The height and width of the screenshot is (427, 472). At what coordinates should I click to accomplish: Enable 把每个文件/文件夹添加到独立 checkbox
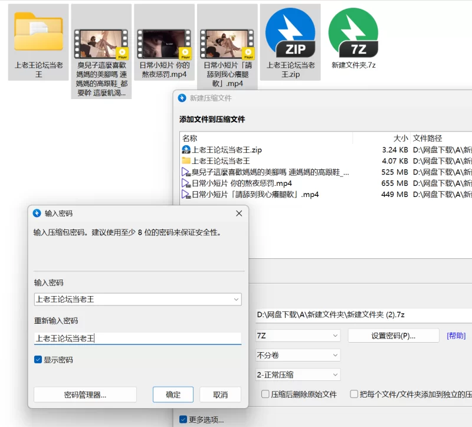point(354,394)
